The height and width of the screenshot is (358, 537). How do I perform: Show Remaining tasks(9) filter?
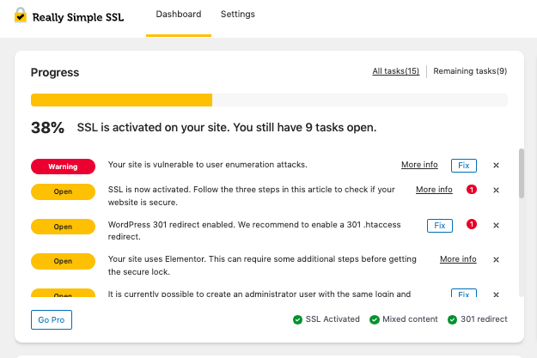(470, 71)
